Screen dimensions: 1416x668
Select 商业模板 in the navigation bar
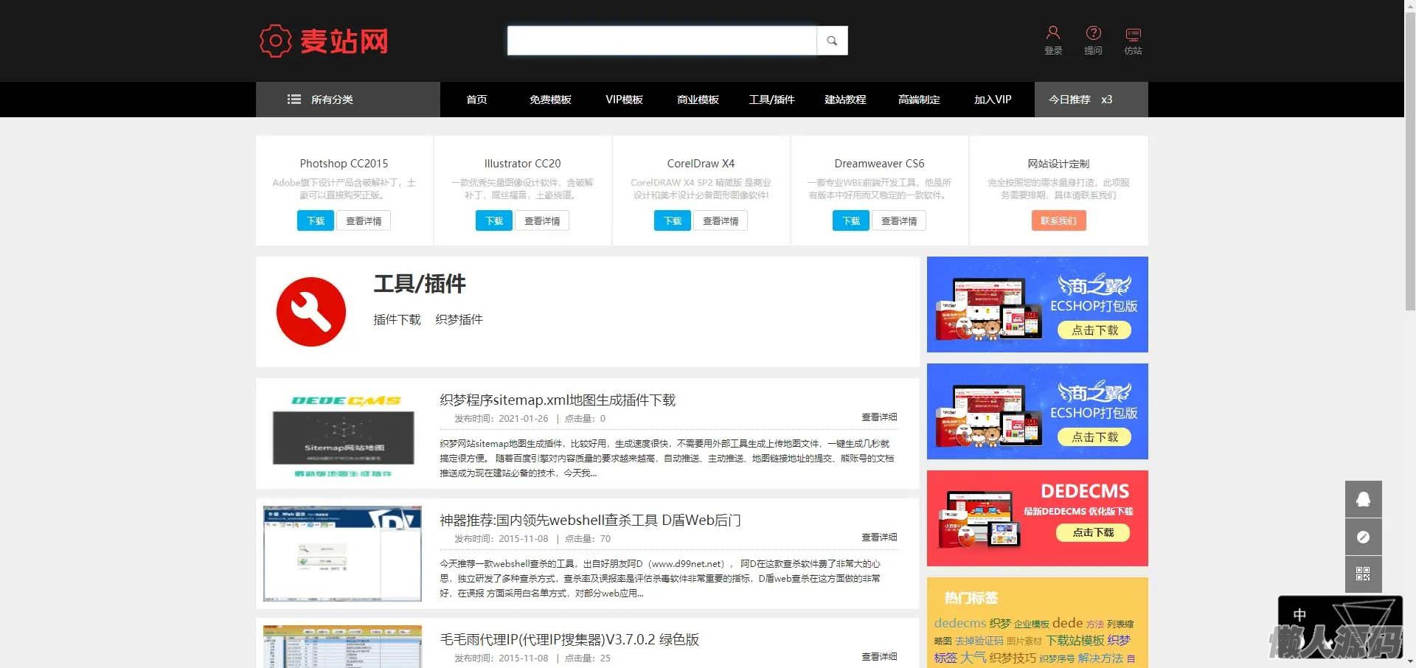tap(698, 100)
